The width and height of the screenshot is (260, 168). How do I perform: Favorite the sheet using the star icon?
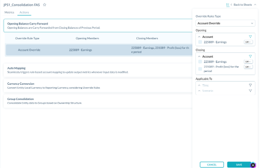(44, 5)
